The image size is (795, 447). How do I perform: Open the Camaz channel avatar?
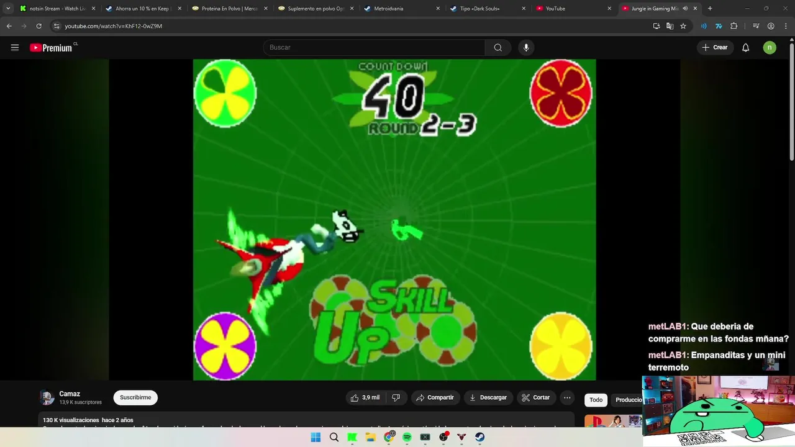tap(47, 397)
